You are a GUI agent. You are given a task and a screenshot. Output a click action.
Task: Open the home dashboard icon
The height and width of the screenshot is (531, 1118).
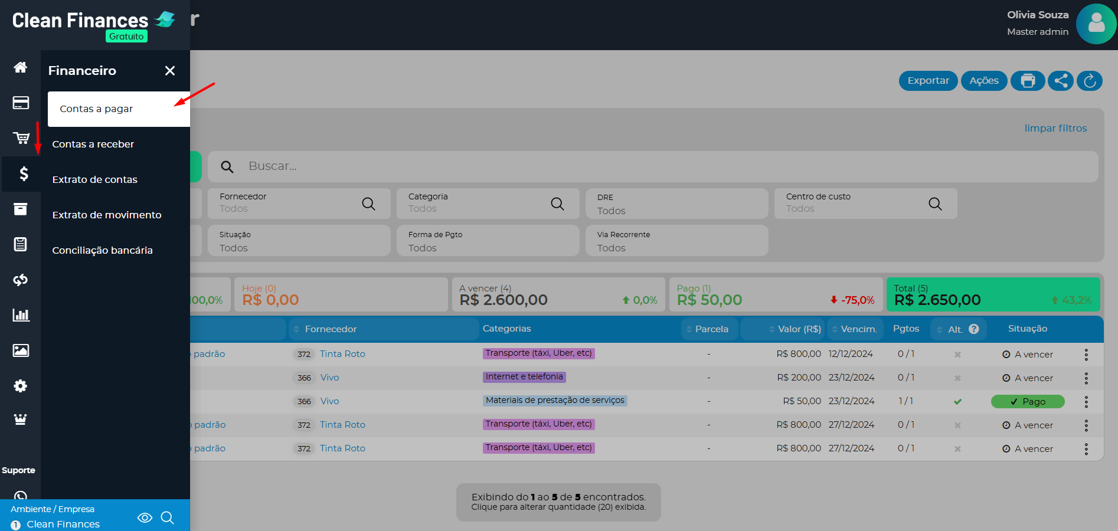pyautogui.click(x=21, y=67)
